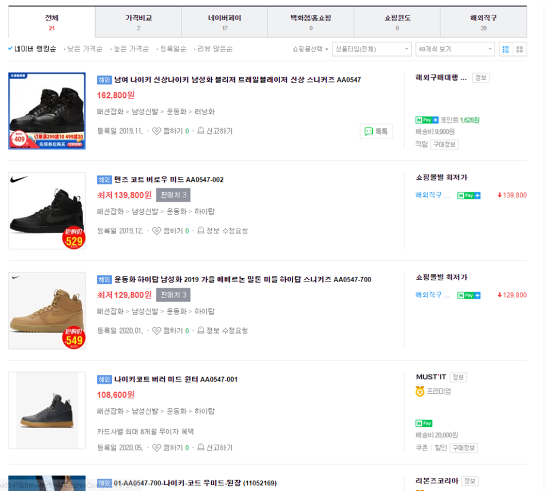Click the 129,800 lowest price link

(512, 295)
